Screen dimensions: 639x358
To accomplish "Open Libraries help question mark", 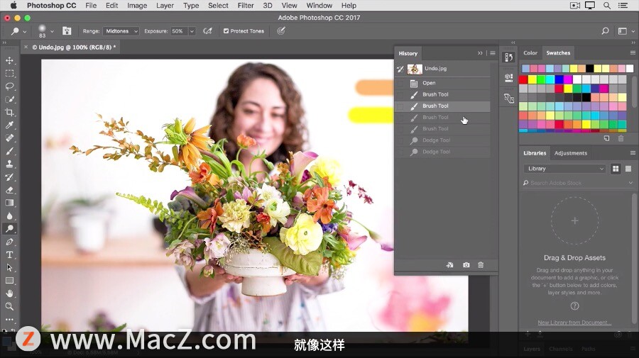I will tap(574, 306).
